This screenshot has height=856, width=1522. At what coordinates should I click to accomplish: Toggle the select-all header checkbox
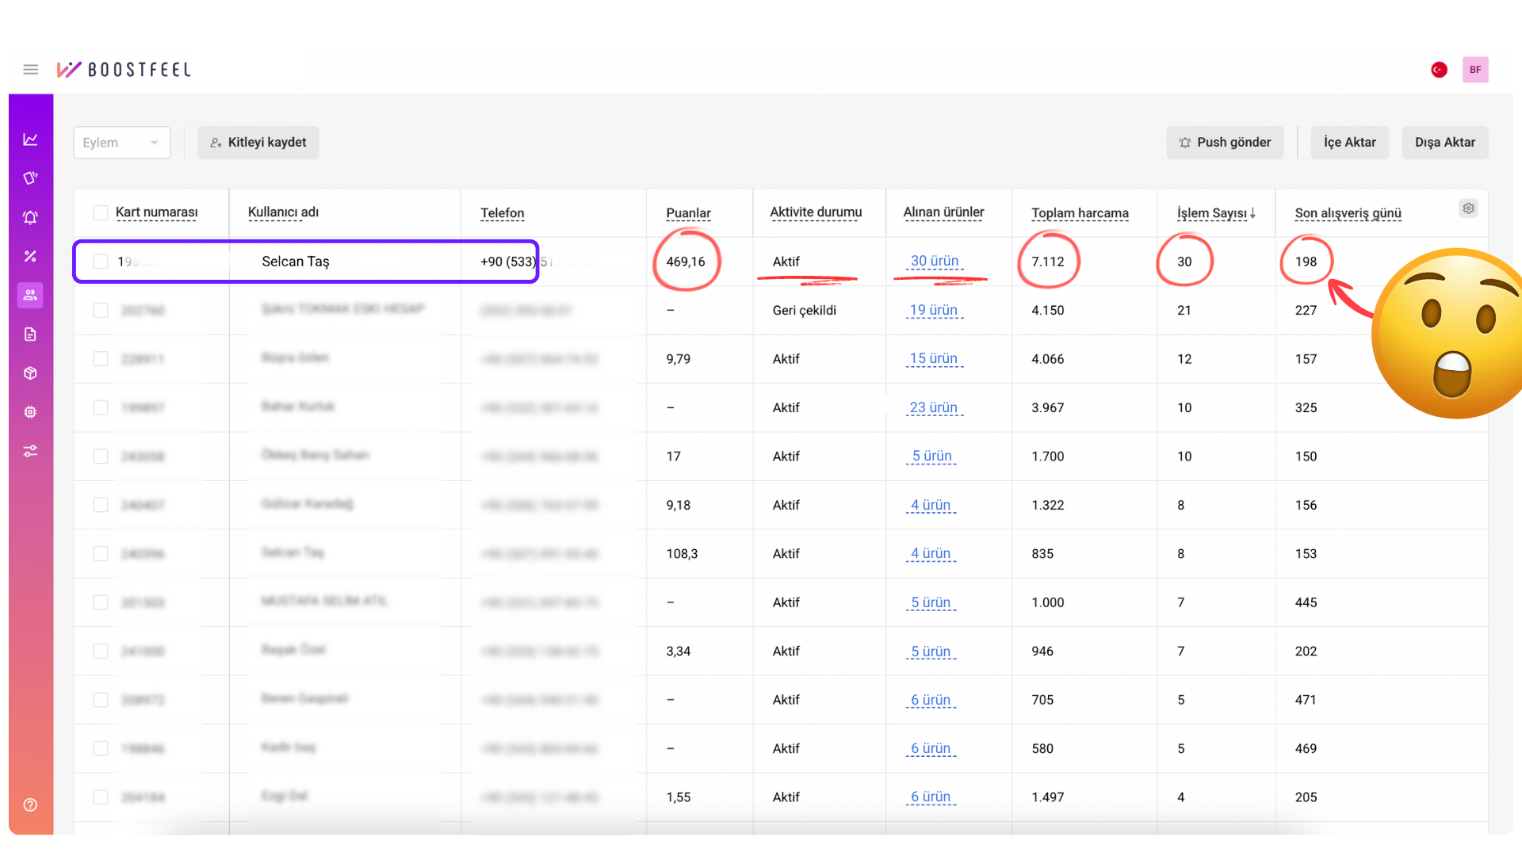101,212
